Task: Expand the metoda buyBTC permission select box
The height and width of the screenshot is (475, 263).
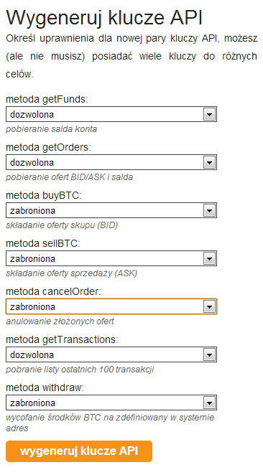Action: (x=111, y=211)
